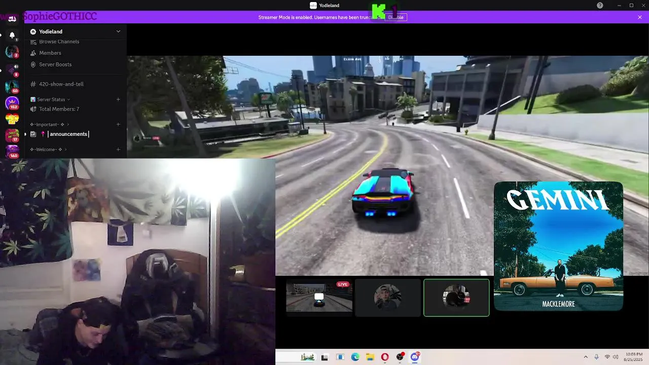Click the Gemini Macklemore album art
Viewport: 649px width, 365px height.
tap(558, 246)
